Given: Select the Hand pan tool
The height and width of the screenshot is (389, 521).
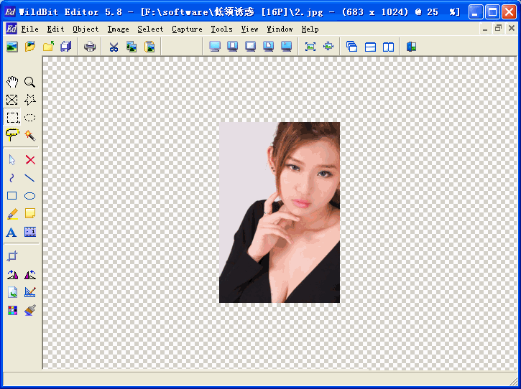Looking at the screenshot, I should [x=12, y=83].
